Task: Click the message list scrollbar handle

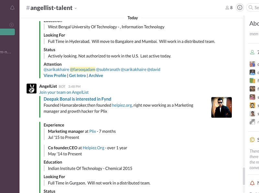Action: pyautogui.click(x=244, y=176)
